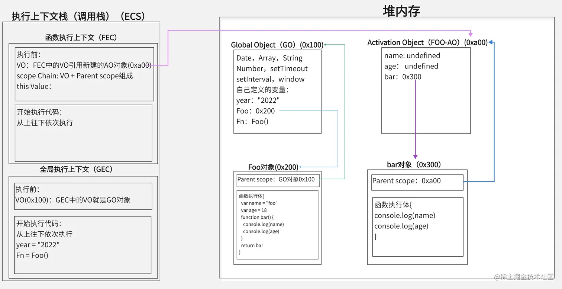This screenshot has width=562, height=289.
Task: Click Parent scope: GO对象0x100 in Foo对象
Action: click(x=277, y=180)
